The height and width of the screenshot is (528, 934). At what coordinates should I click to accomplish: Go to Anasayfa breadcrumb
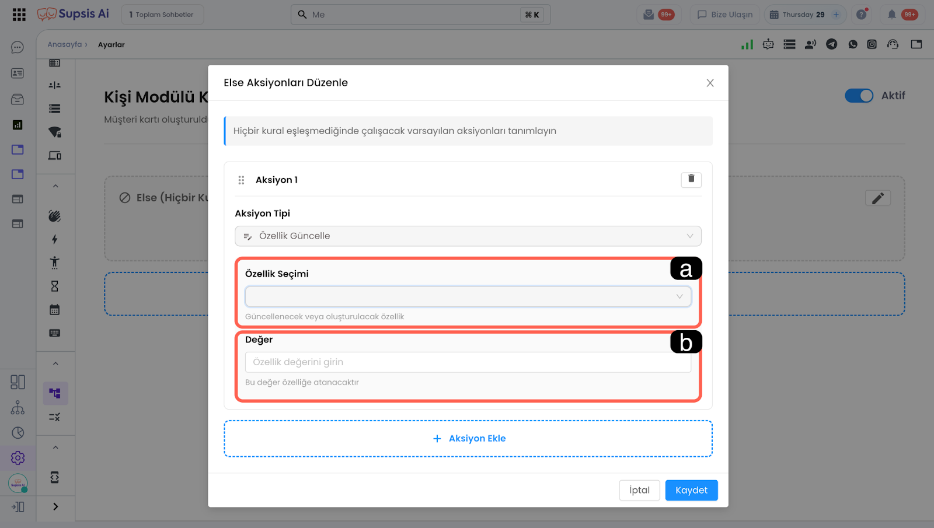coord(65,44)
